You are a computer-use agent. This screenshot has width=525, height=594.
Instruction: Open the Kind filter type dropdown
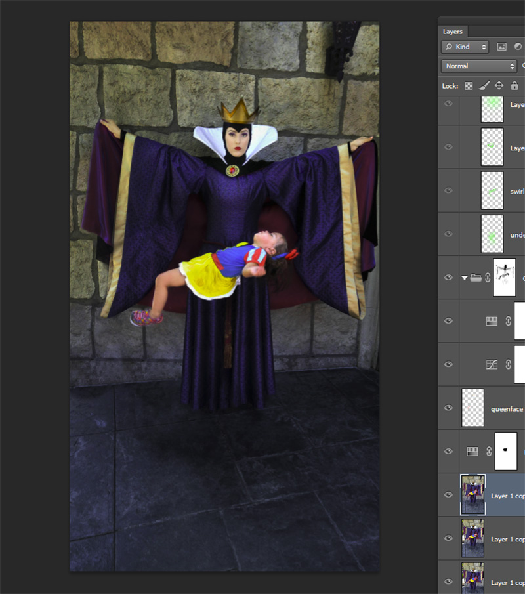465,47
